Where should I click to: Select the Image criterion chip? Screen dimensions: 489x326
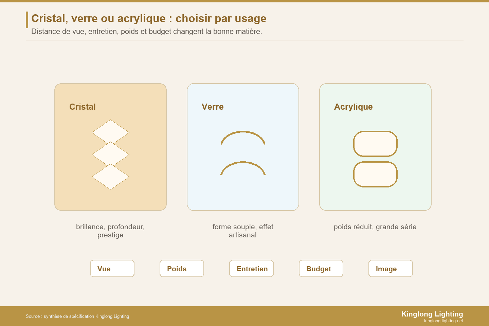click(x=391, y=269)
